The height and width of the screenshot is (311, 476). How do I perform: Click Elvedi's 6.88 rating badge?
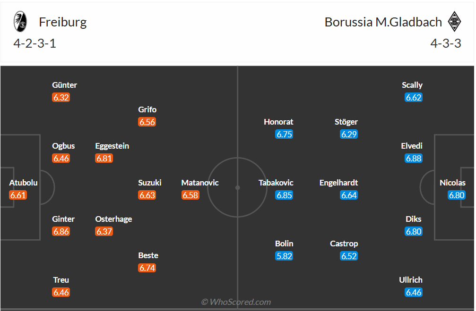tap(414, 158)
